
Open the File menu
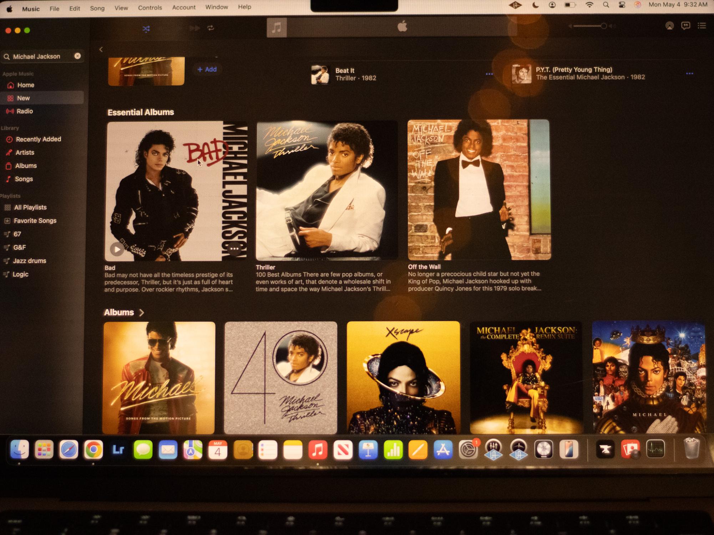coord(55,9)
